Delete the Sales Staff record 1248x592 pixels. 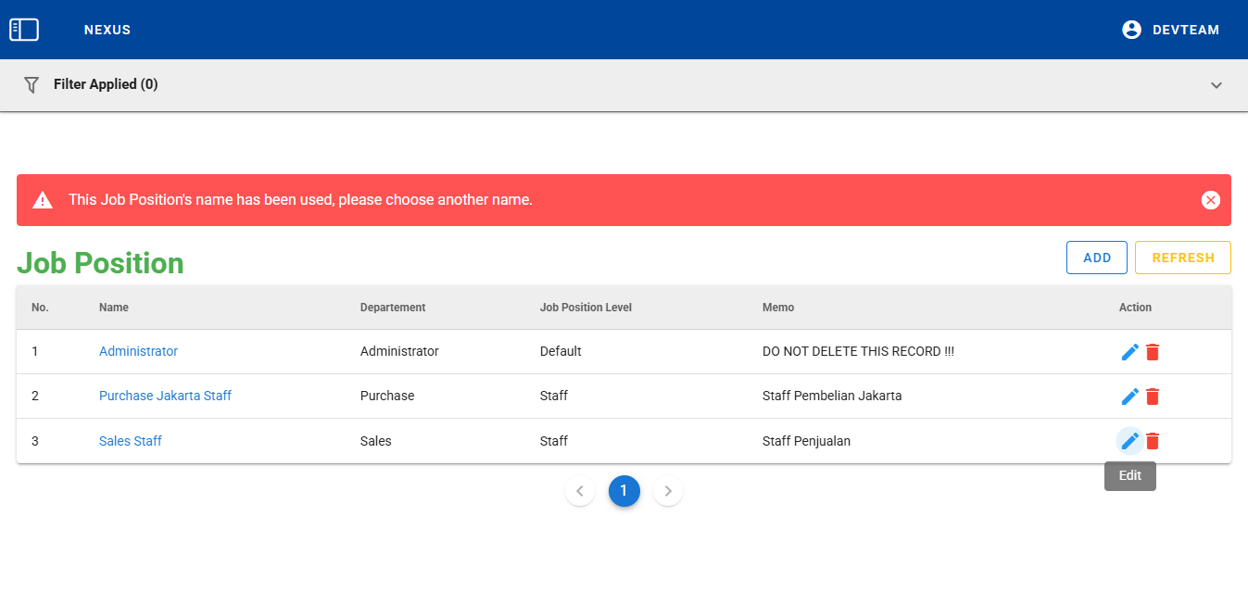[x=1153, y=441]
